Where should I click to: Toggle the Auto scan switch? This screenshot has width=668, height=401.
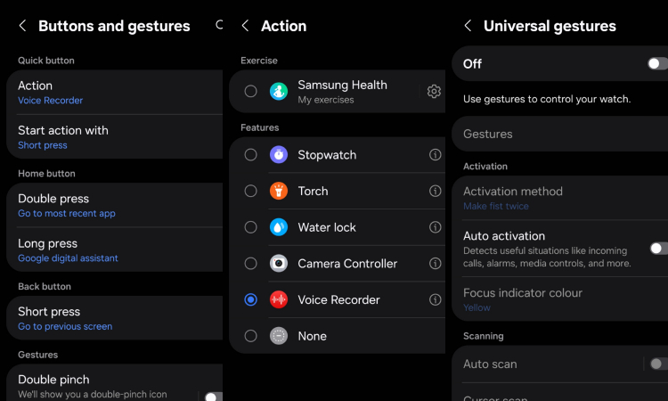658,364
